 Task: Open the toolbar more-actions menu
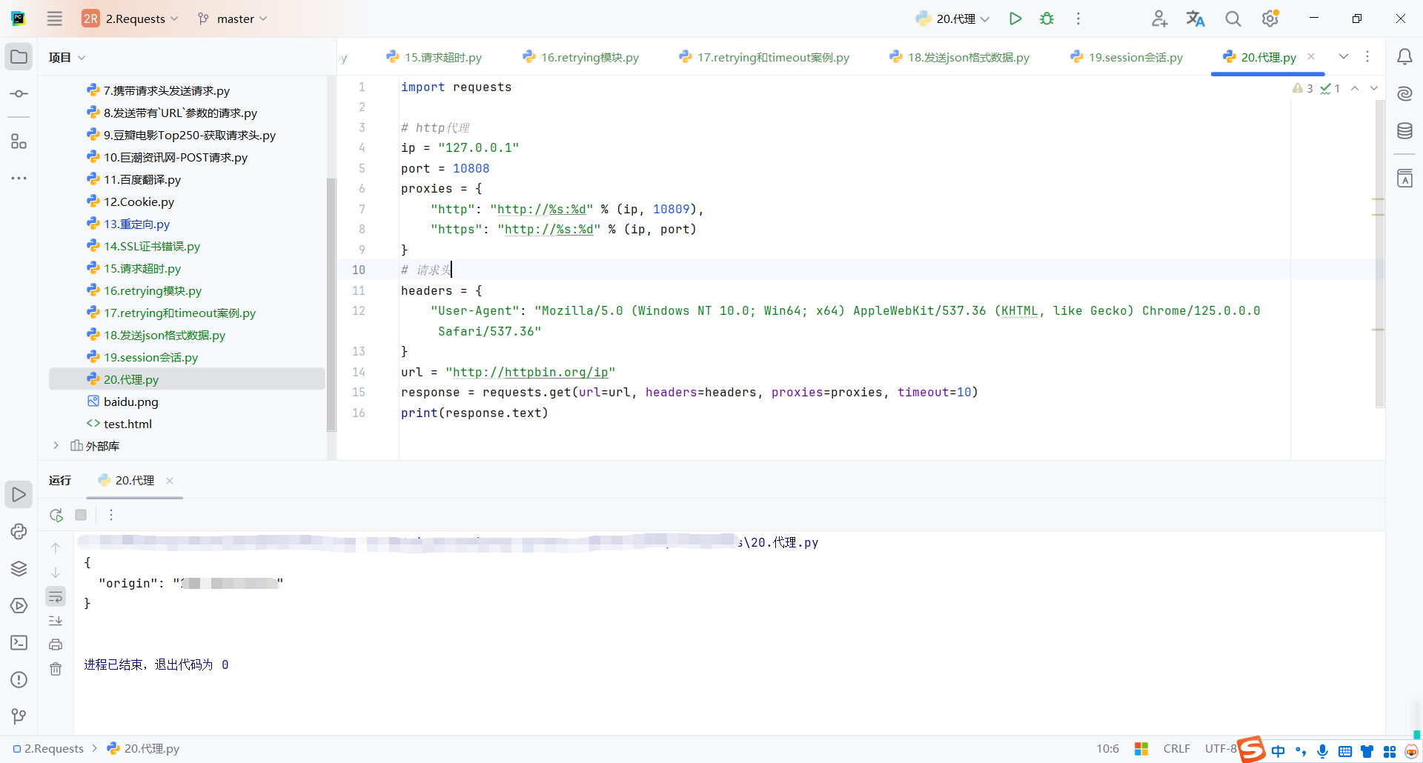[1078, 19]
